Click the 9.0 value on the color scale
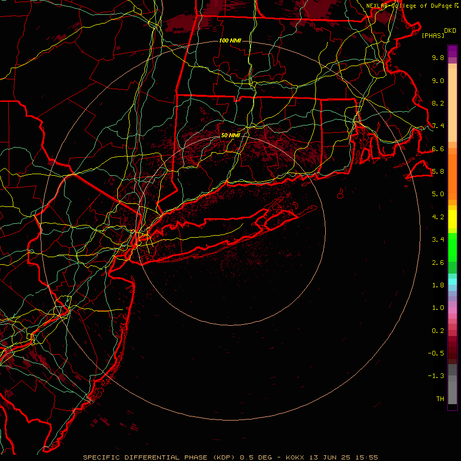 point(438,80)
